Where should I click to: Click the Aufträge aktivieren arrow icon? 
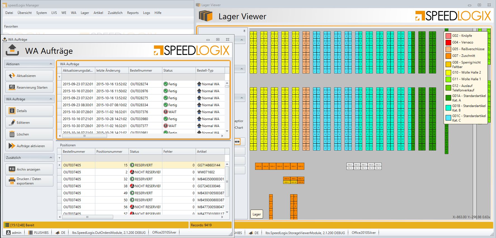[12, 146]
